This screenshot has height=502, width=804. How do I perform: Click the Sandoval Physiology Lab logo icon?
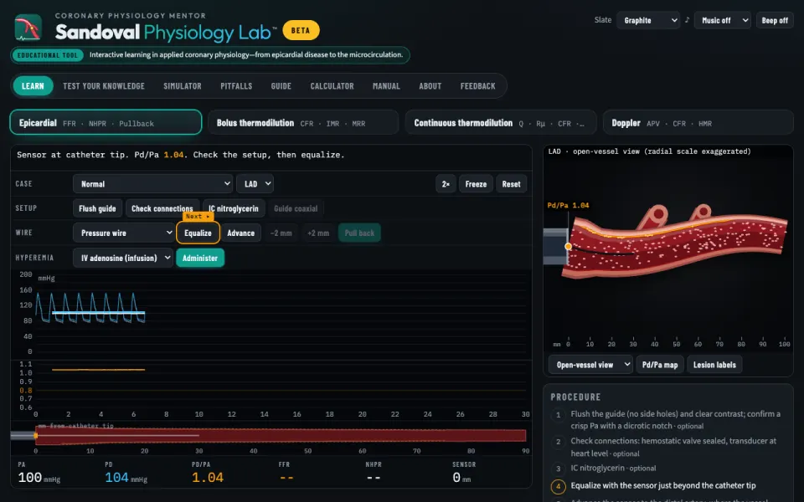[x=28, y=28]
